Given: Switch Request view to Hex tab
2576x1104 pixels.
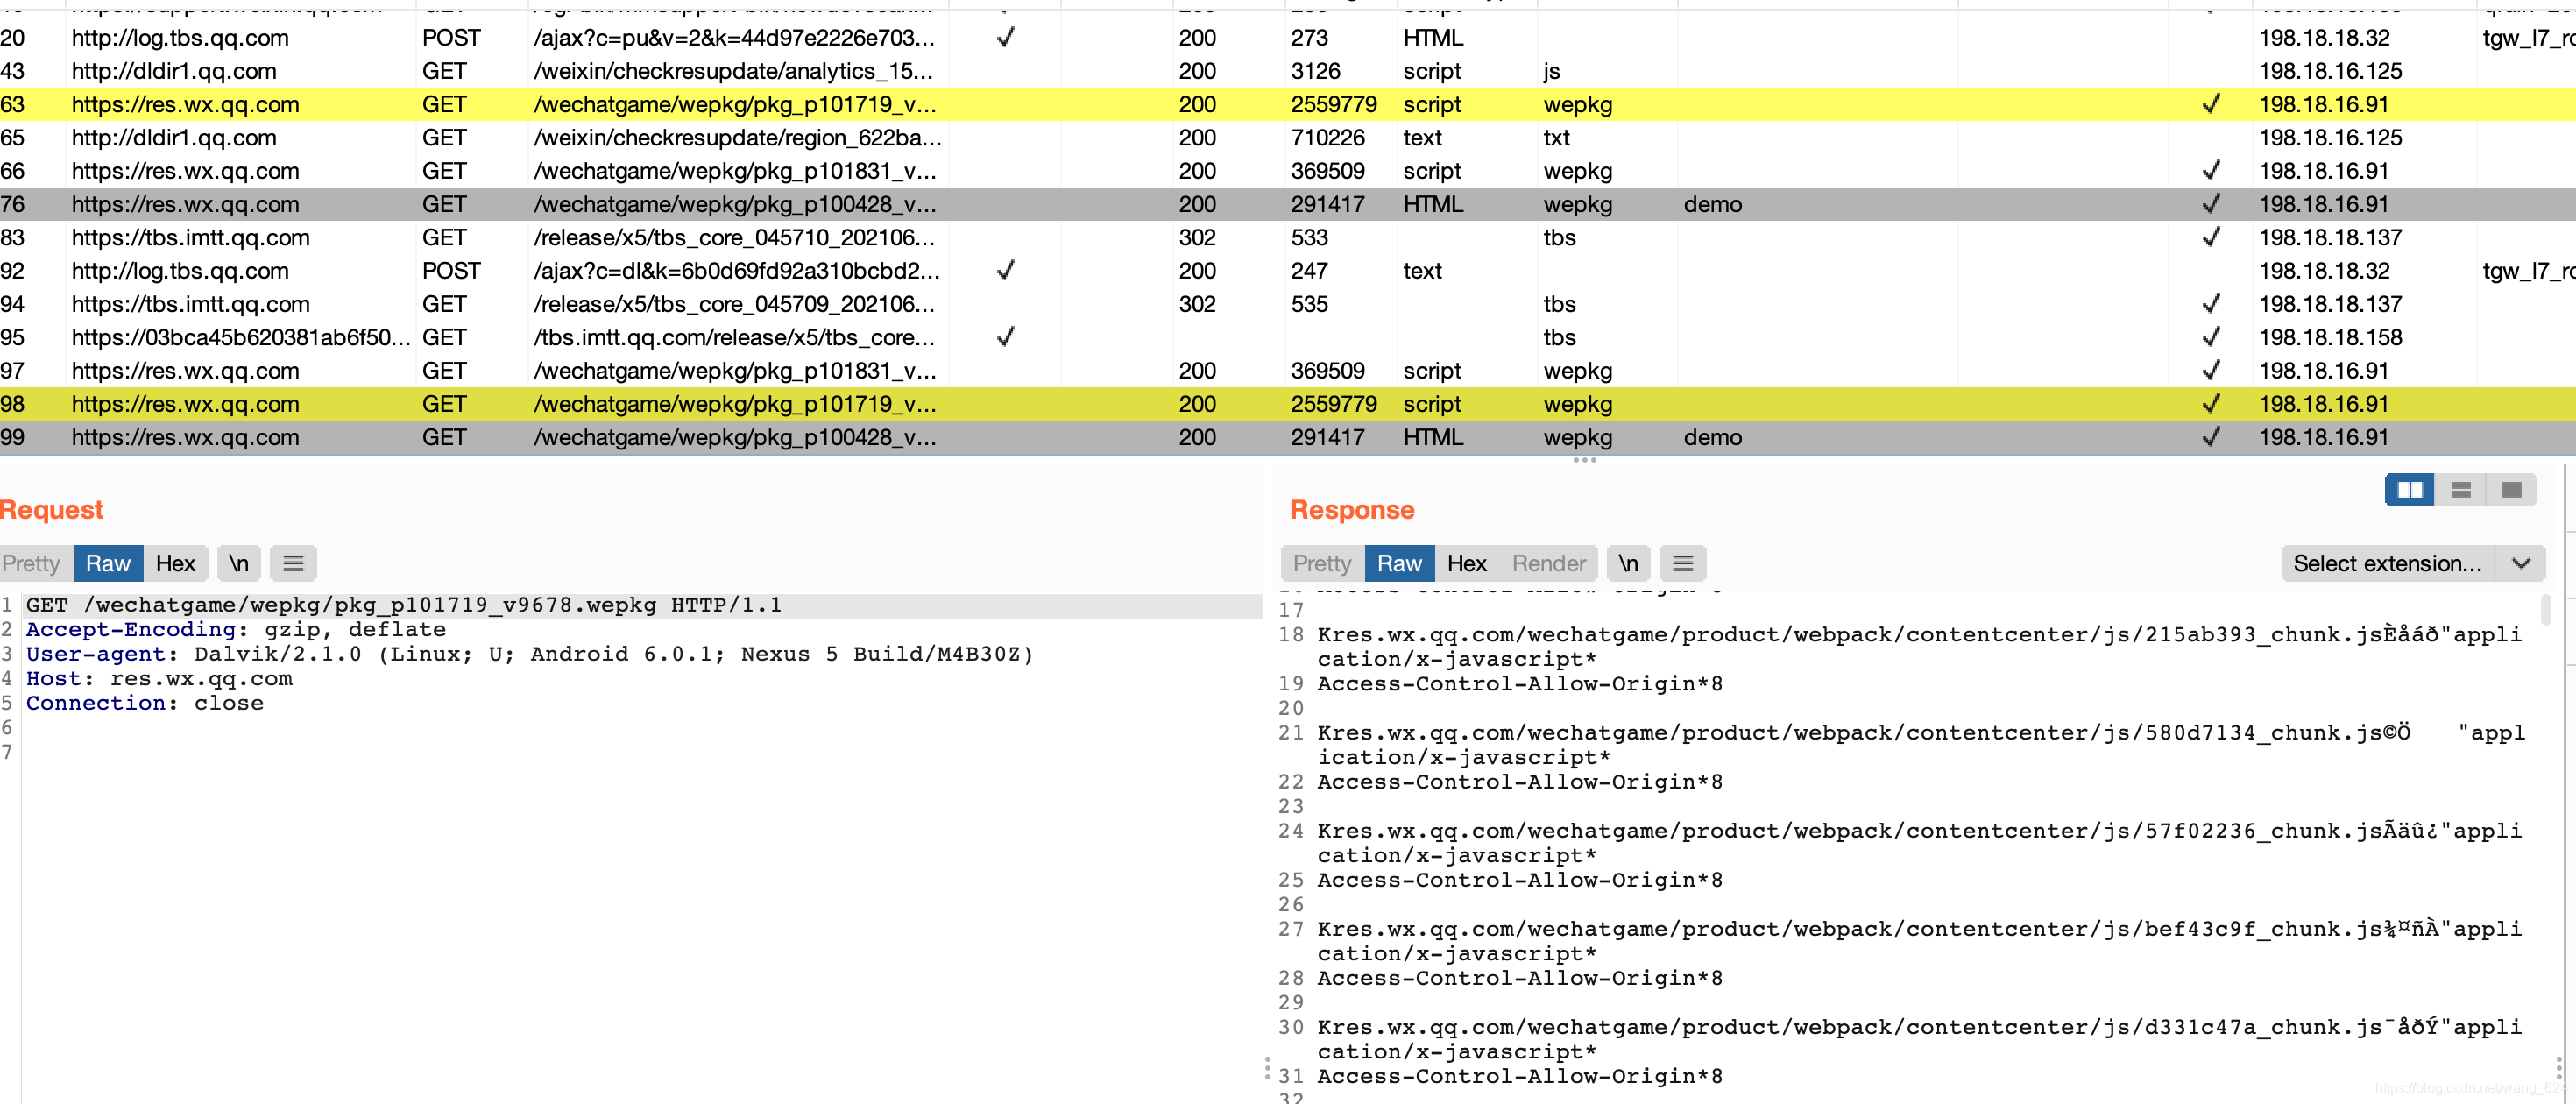Looking at the screenshot, I should [175, 564].
